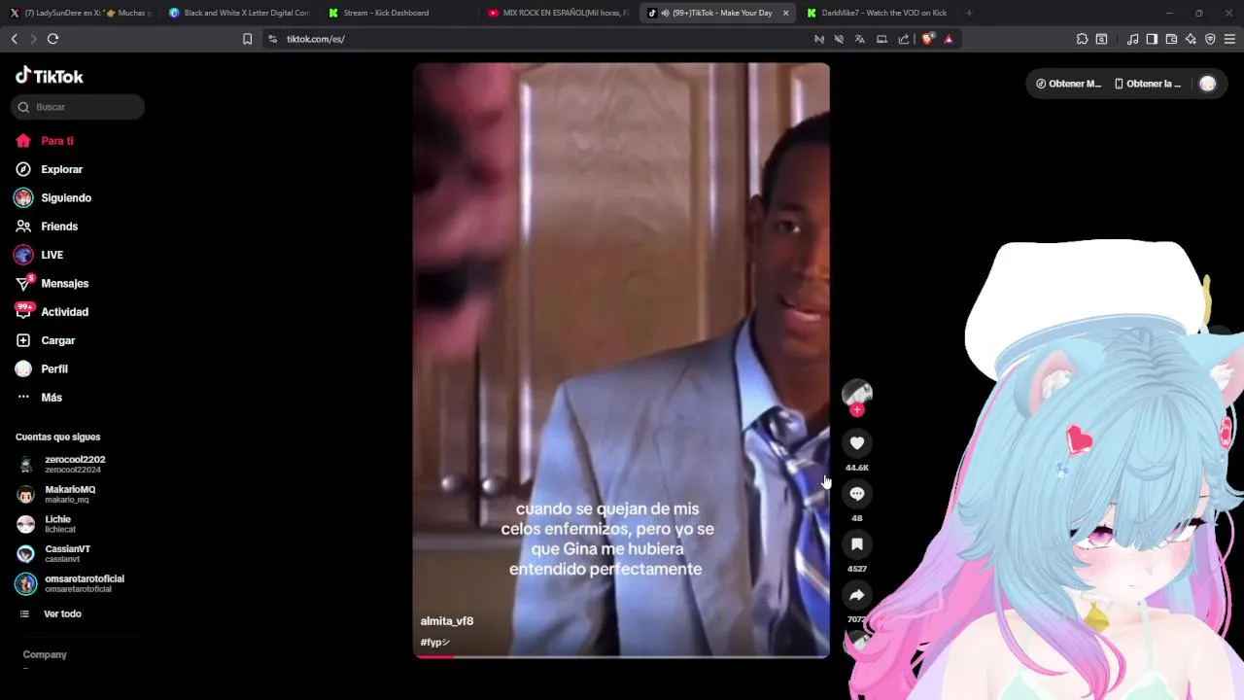The width and height of the screenshot is (1244, 700).
Task: Click the Obtener Monedas button
Action: 1068,84
